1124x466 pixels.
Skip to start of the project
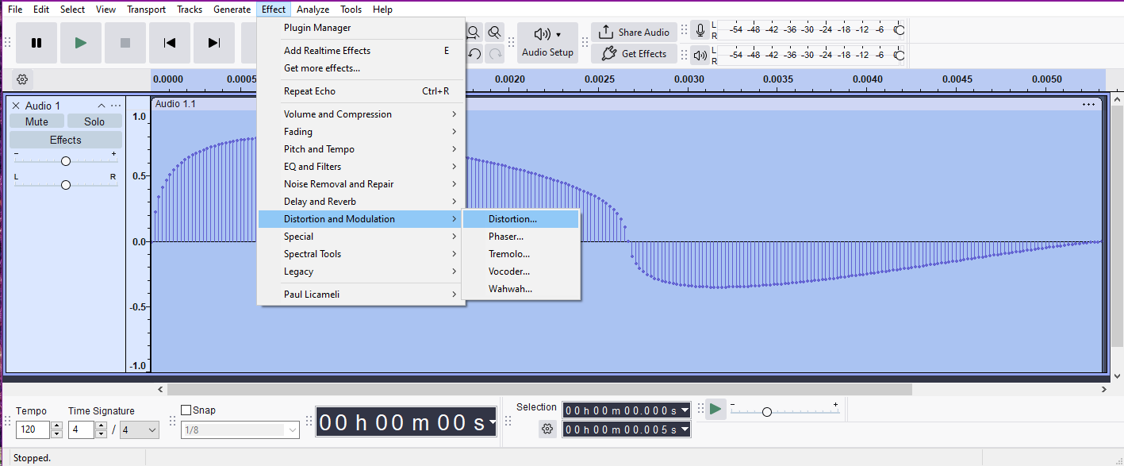coord(170,43)
